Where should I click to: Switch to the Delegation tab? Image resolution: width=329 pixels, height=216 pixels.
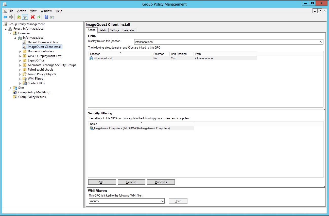click(129, 30)
